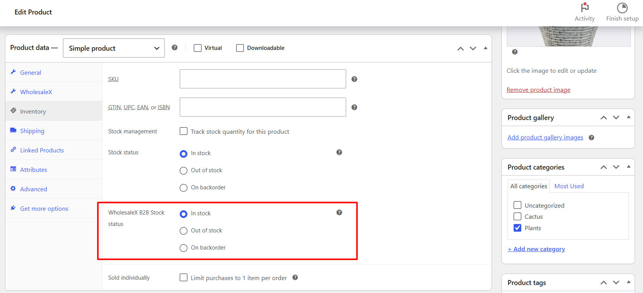Click the help icon for Stock status
The image size is (643, 293).
pos(339,152)
